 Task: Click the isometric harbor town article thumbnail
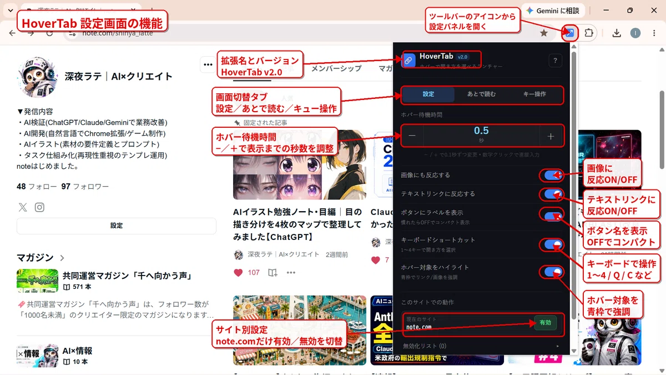tap(300, 330)
